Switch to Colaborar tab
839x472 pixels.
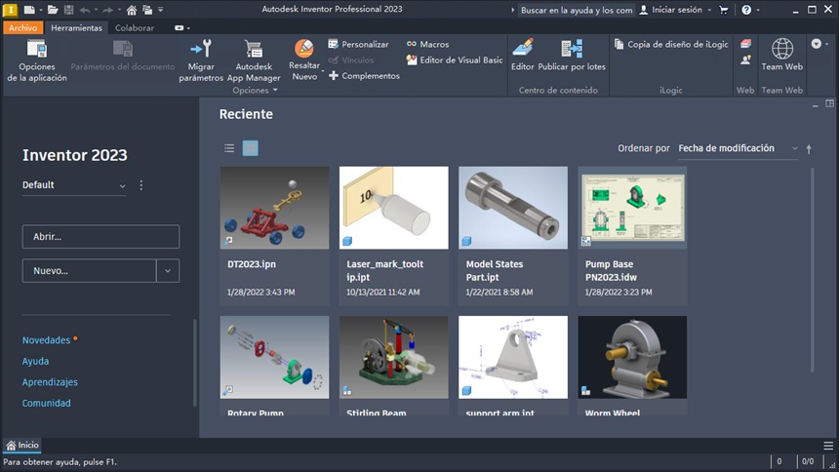pyautogui.click(x=135, y=28)
